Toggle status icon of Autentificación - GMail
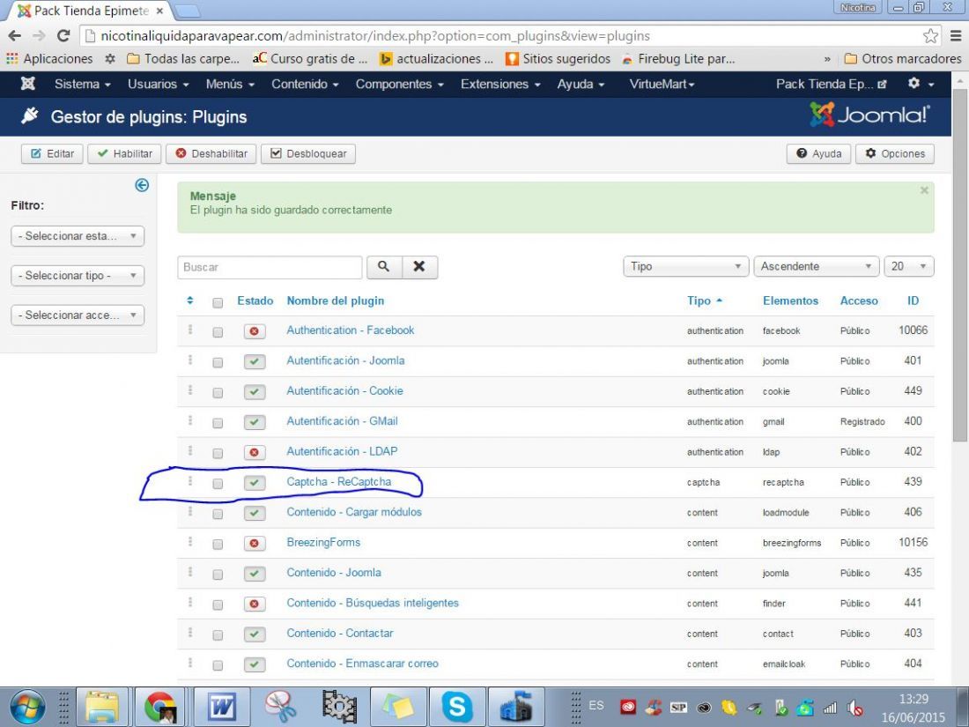 click(x=254, y=422)
